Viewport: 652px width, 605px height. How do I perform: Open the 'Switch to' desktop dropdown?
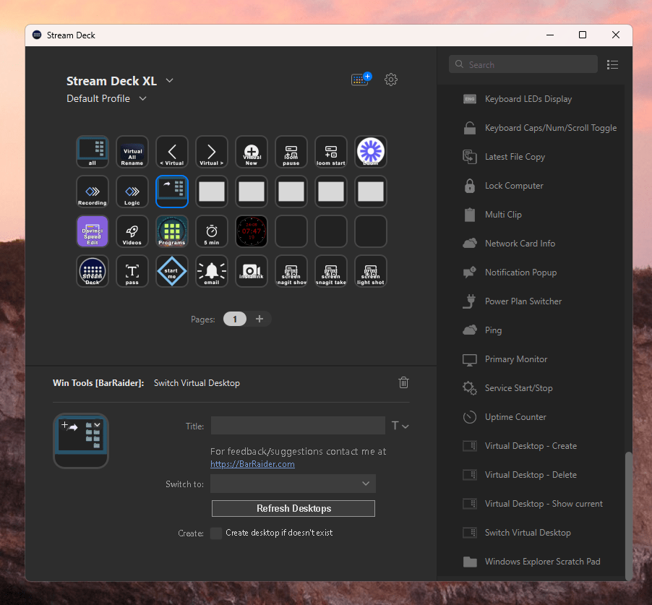(293, 484)
